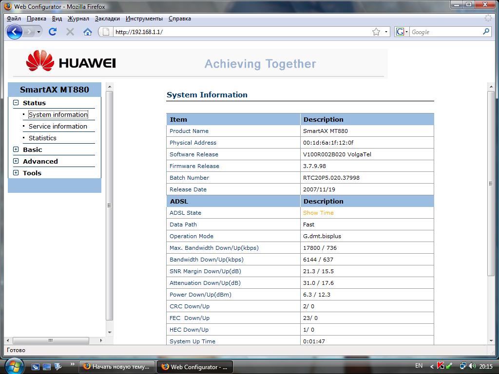Click the sidebar horizontal scrollbar thumb
This screenshot has height=374, width=499.
click(x=51, y=340)
